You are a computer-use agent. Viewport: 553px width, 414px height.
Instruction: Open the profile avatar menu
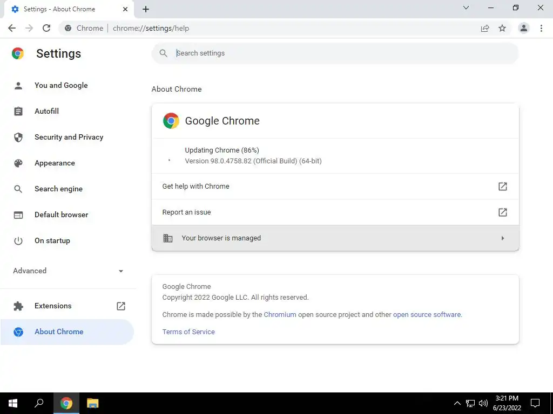[524, 28]
